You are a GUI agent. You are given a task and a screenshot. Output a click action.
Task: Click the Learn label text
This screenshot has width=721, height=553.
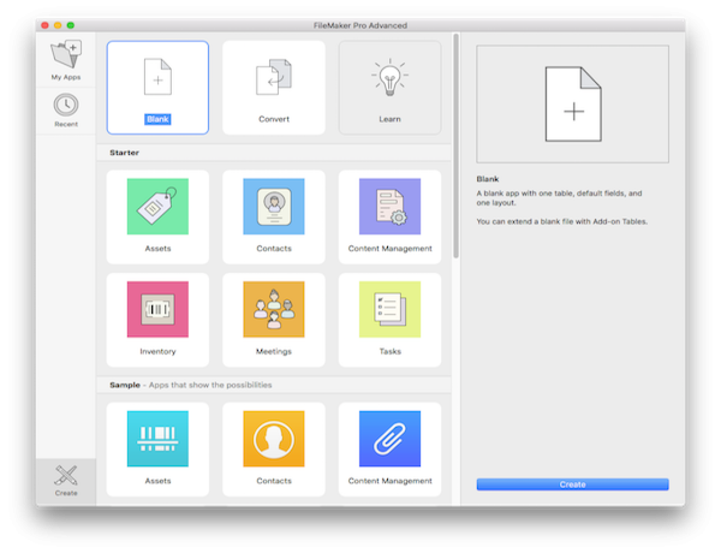click(x=390, y=119)
